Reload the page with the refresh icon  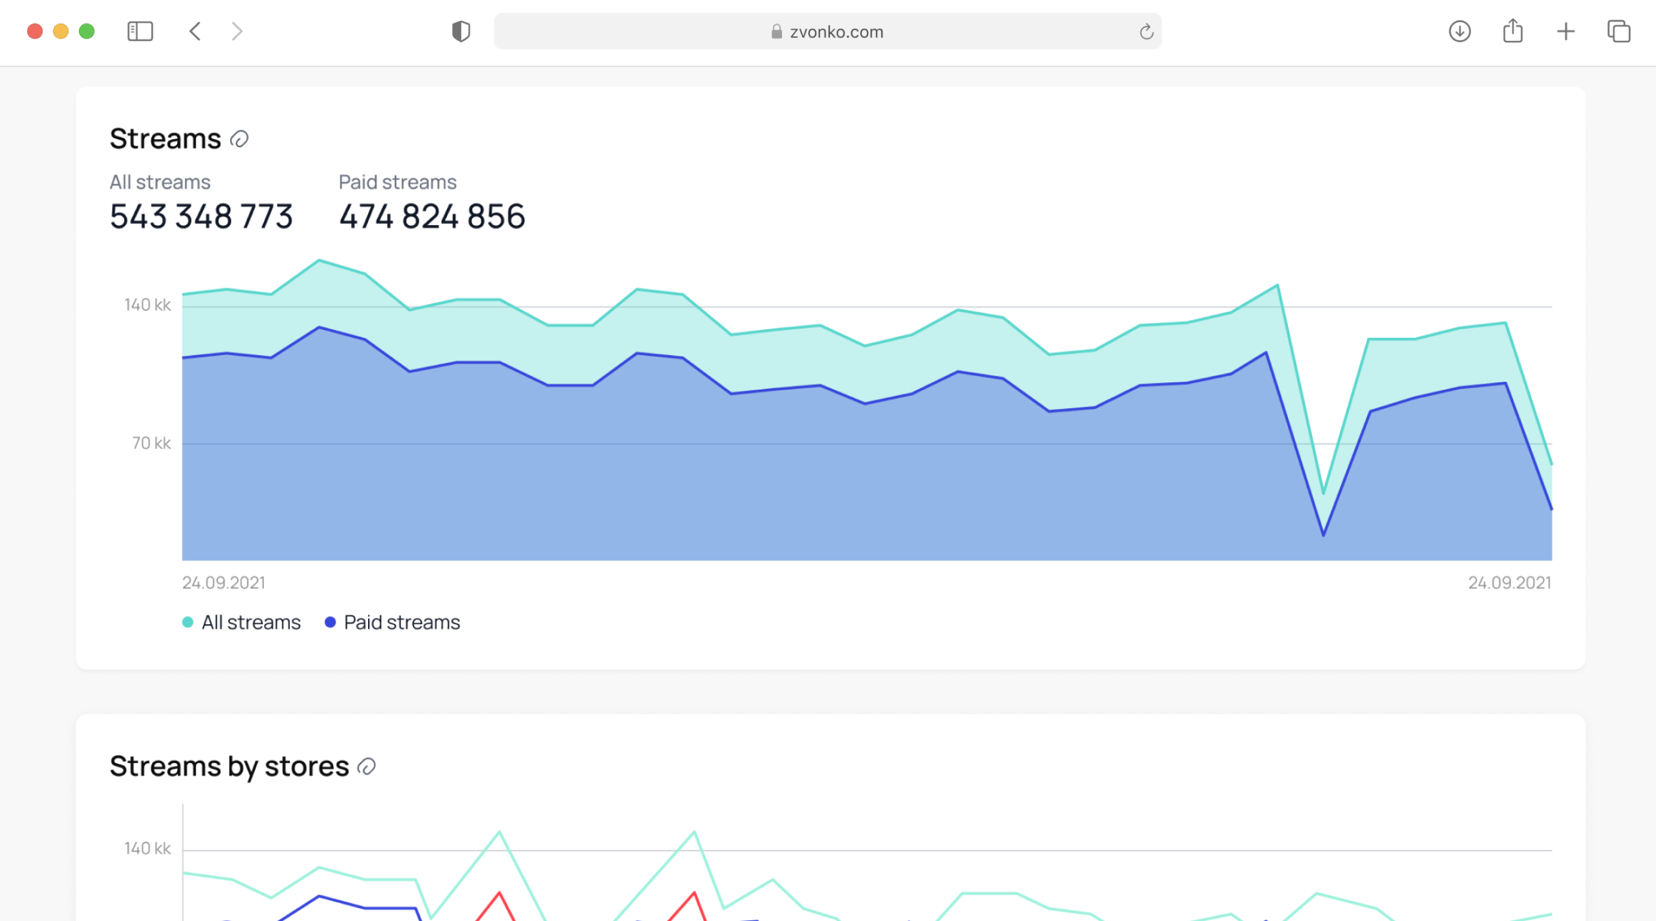click(1146, 32)
